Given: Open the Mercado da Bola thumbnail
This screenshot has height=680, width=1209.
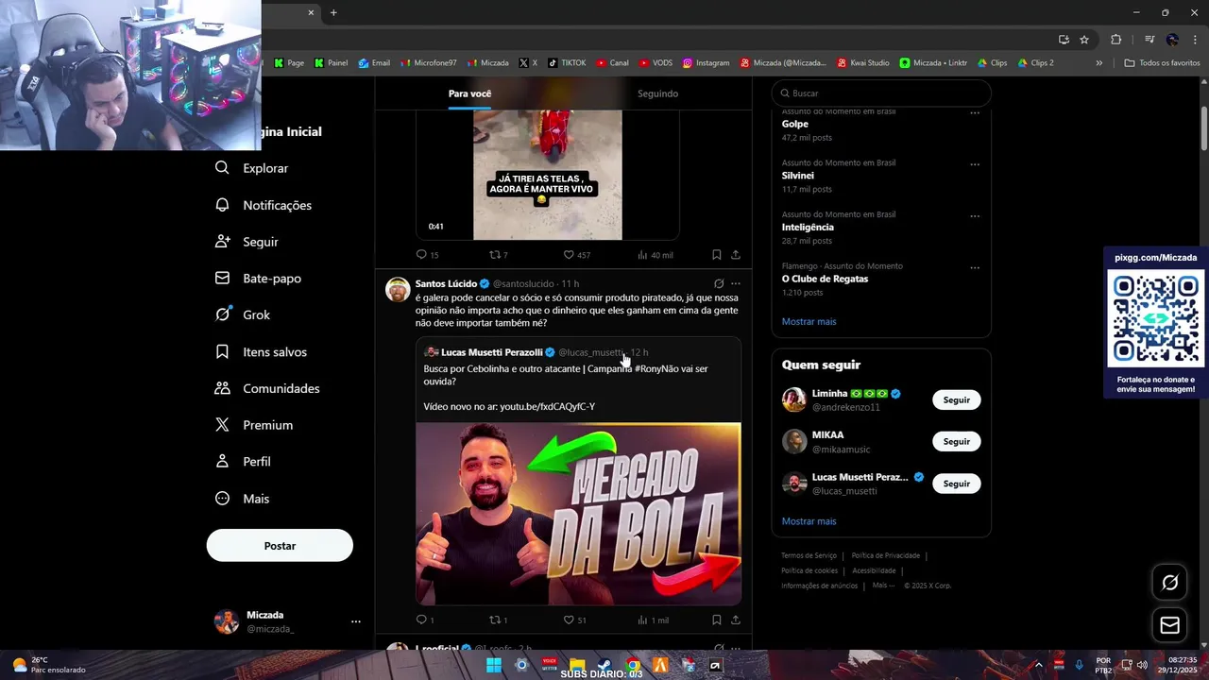Looking at the screenshot, I should [578, 513].
